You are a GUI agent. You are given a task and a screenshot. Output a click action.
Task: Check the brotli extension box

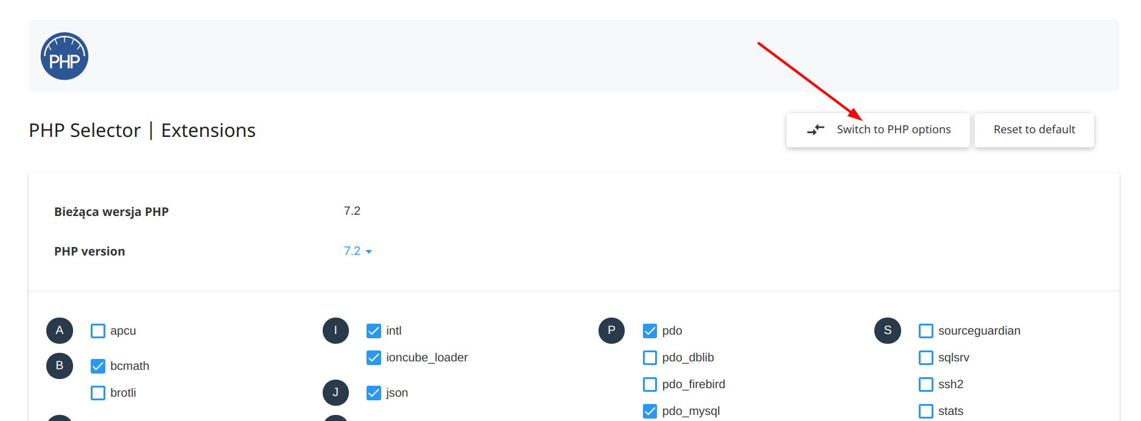pyautogui.click(x=98, y=393)
